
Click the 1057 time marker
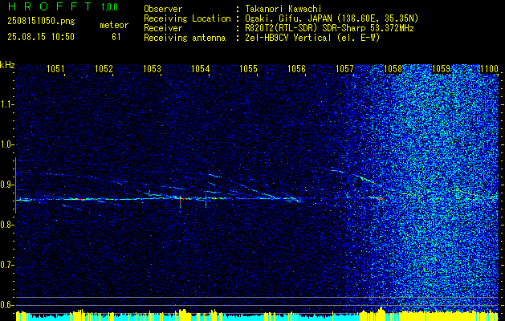tap(344, 68)
